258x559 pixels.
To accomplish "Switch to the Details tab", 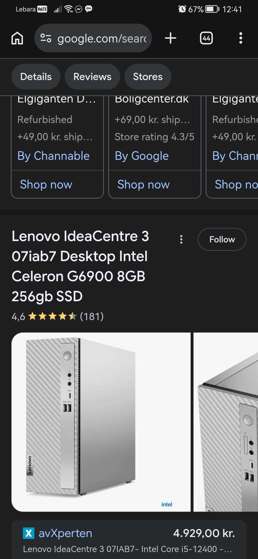I will (x=36, y=77).
